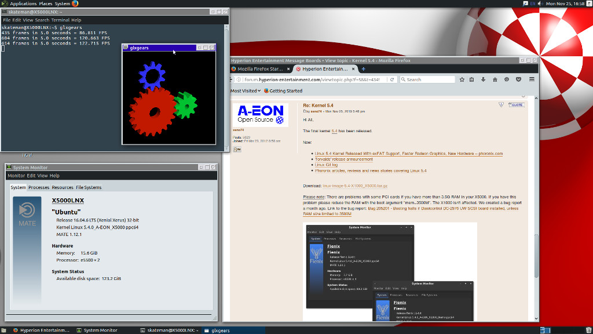Open the volume control icon in top panel

[540, 3]
